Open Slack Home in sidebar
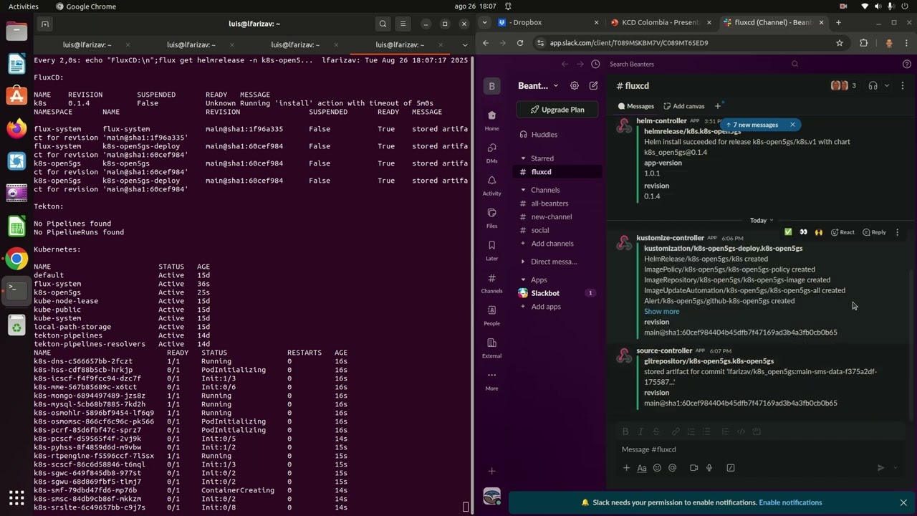The width and height of the screenshot is (917, 516). [491, 120]
